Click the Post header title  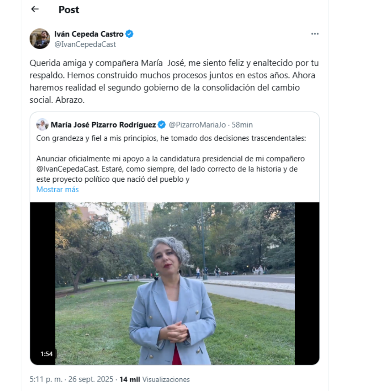[x=69, y=10]
